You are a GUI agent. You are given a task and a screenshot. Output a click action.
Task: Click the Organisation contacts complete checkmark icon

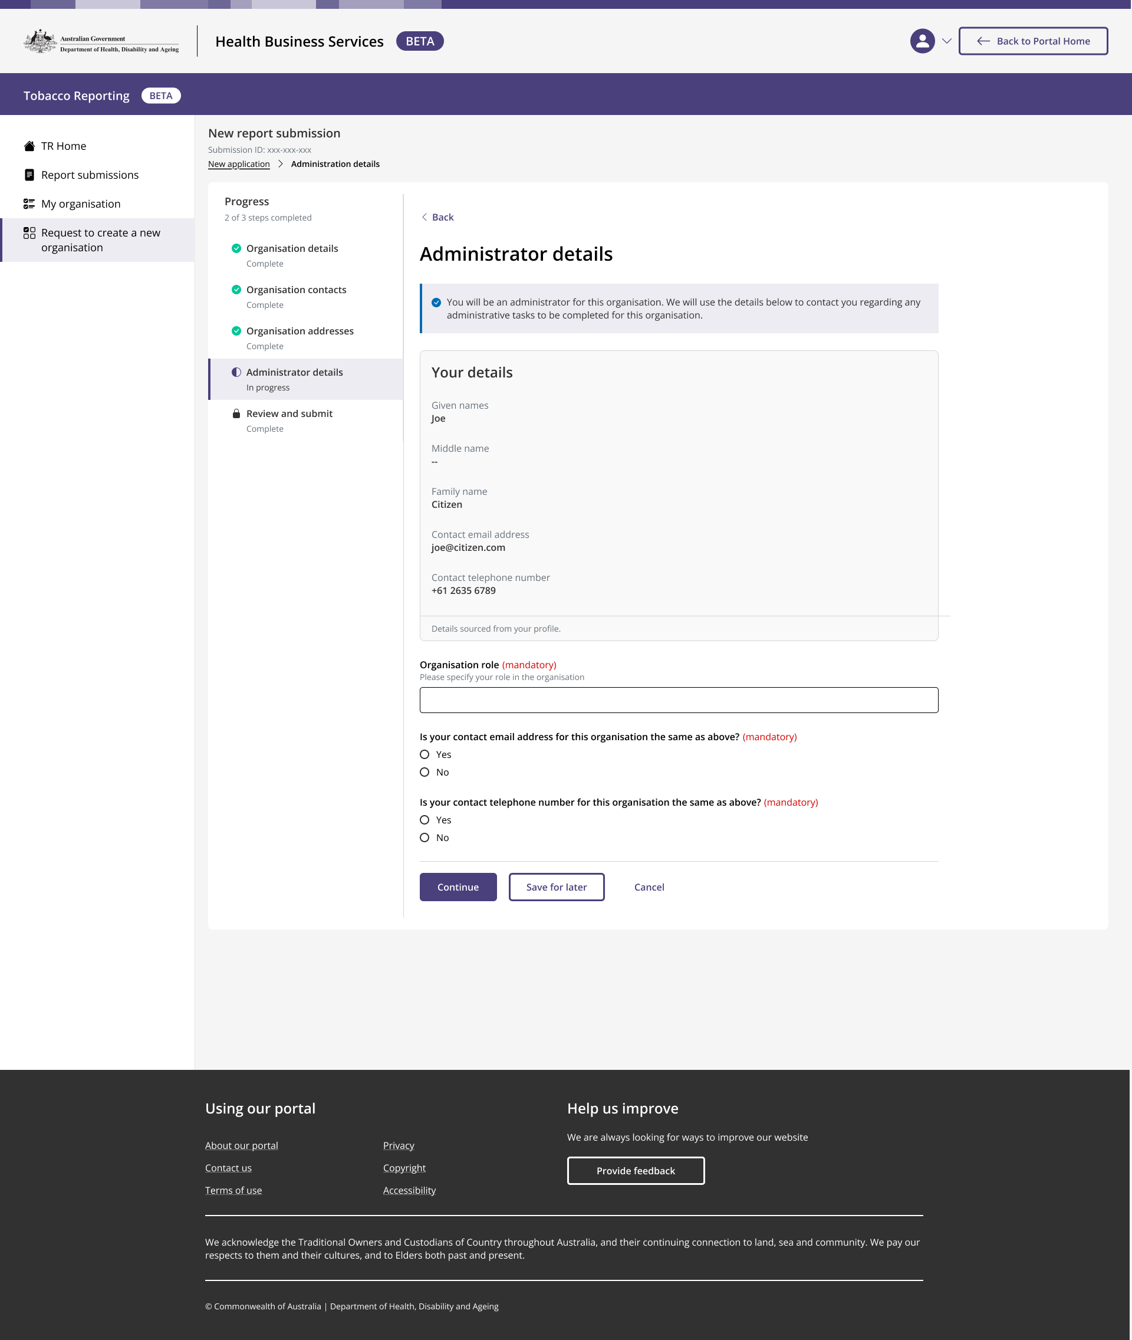[x=236, y=290]
